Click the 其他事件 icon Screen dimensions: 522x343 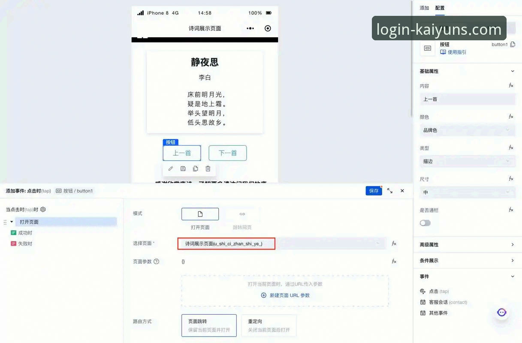point(423,313)
